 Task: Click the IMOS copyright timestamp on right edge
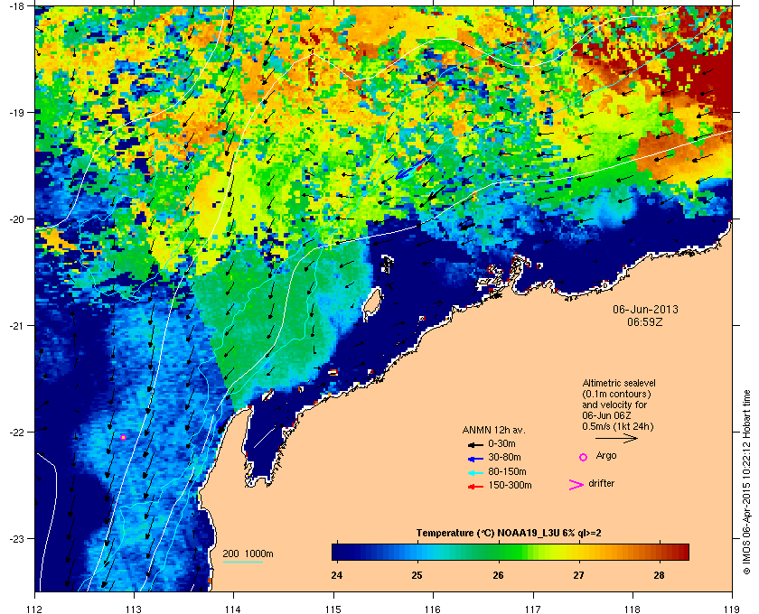pos(746,482)
